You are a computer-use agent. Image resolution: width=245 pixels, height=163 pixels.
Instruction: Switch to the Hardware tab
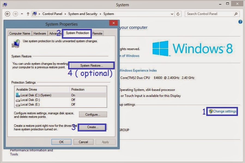40,33
